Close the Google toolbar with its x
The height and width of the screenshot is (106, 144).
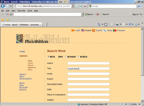point(3,14)
